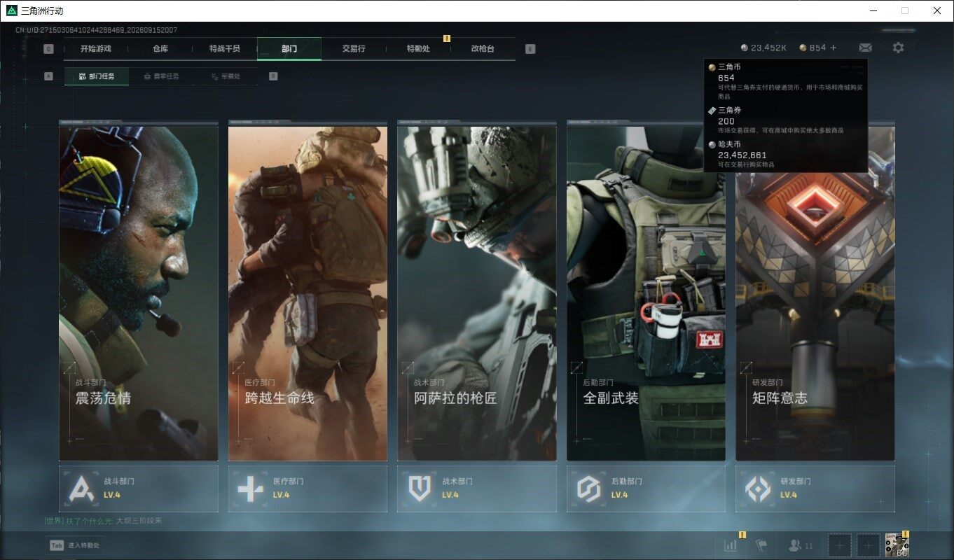Image resolution: width=954 pixels, height=560 pixels.
Task: Click the 进入特勤处 button
Action: (75, 545)
